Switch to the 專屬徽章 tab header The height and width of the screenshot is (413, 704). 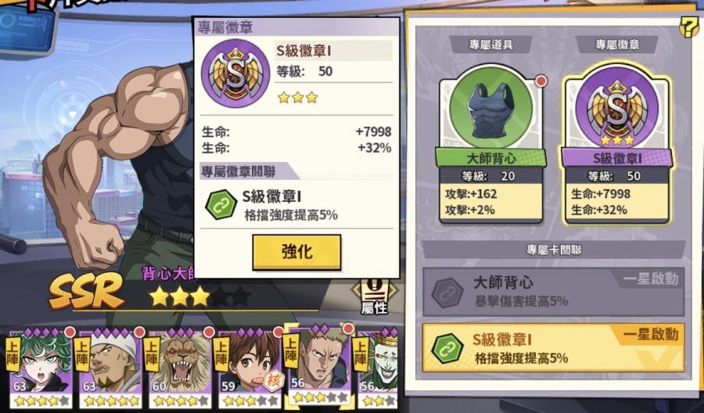click(x=617, y=45)
